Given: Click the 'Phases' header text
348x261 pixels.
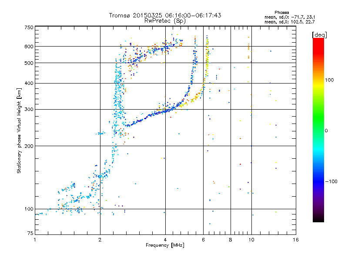Looking at the screenshot, I should coord(281,13).
